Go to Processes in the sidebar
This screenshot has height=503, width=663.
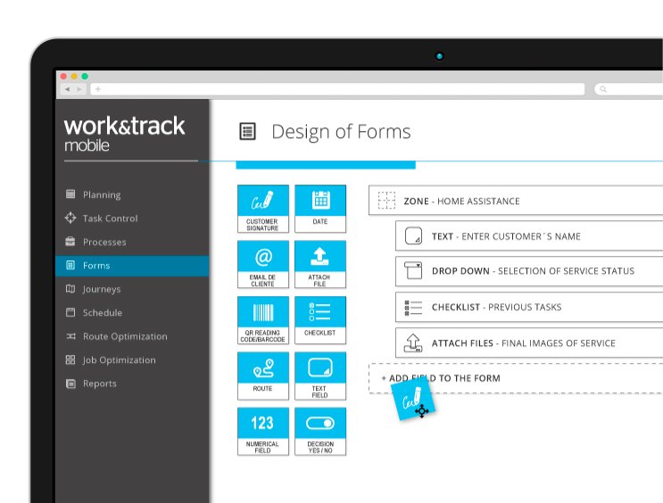point(132,243)
